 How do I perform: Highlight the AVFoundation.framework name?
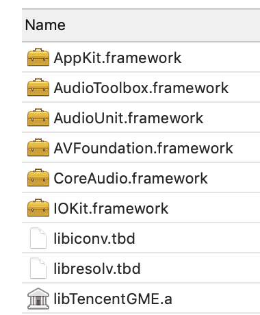[x=143, y=148]
